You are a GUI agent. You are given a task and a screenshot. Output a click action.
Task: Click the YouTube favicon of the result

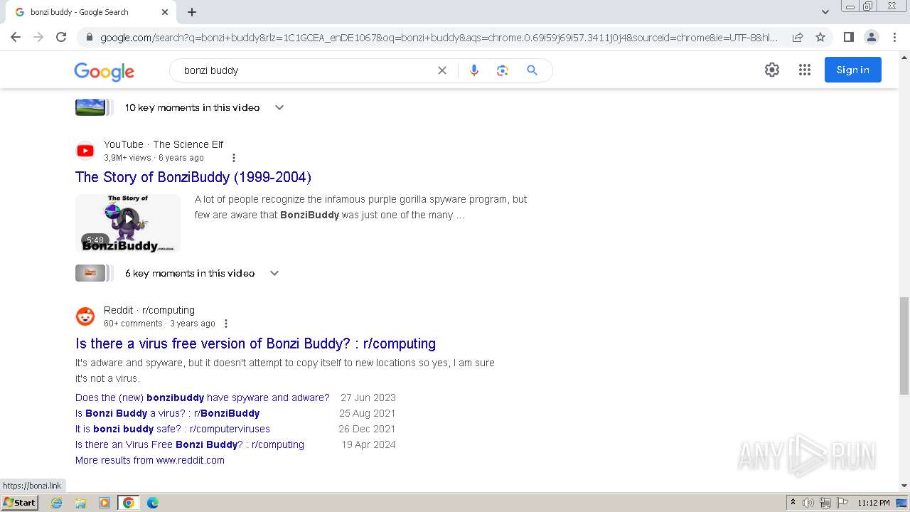coord(85,151)
